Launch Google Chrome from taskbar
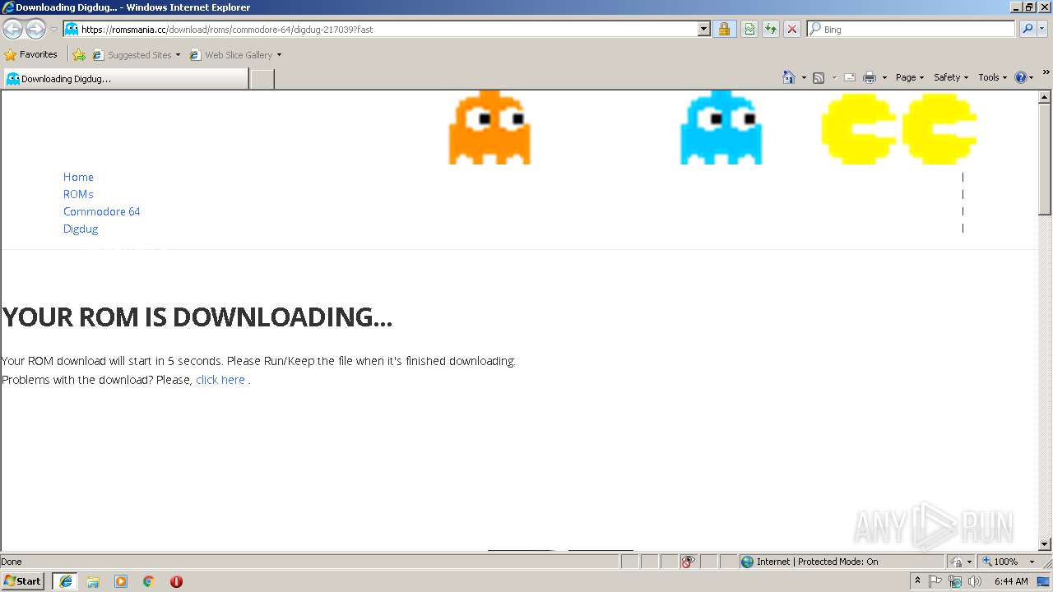Screen dimensions: 1053x592 (x=149, y=581)
